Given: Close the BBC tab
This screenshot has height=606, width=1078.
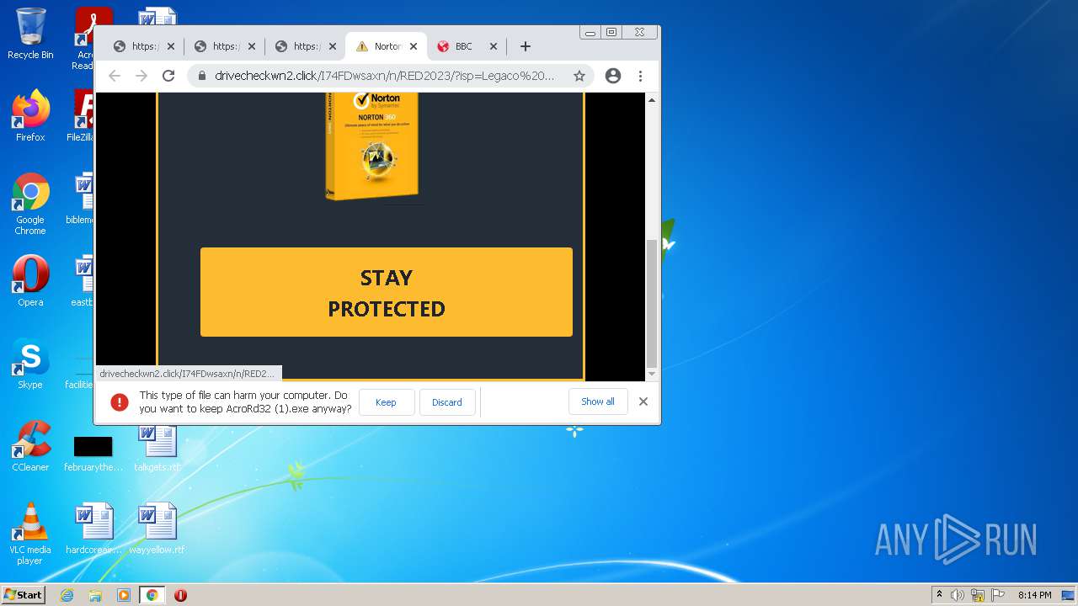Looking at the screenshot, I should pyautogui.click(x=494, y=46).
